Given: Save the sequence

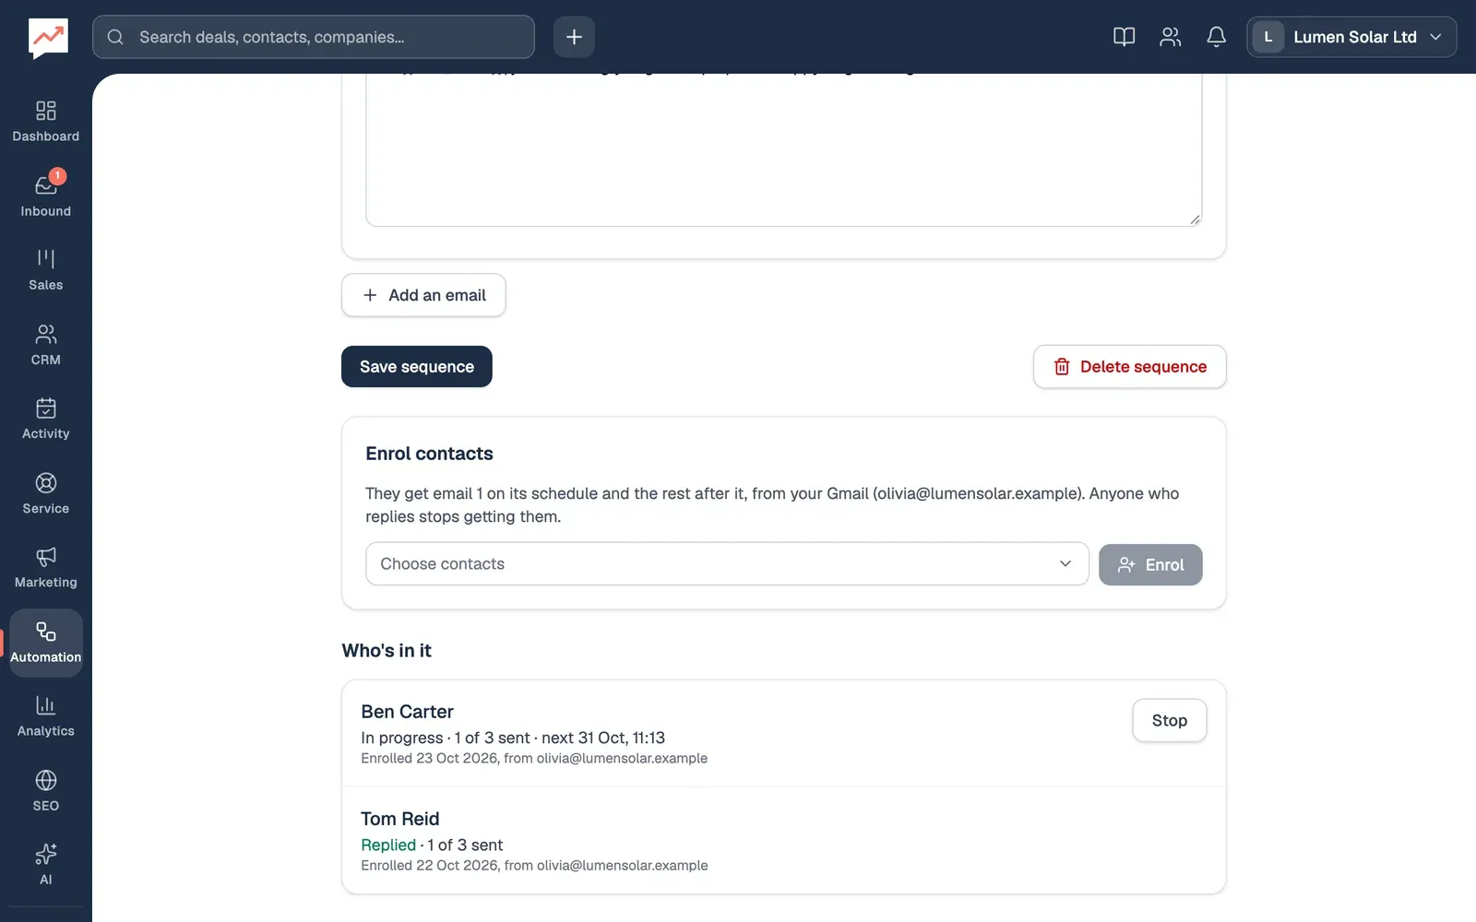Looking at the screenshot, I should click(417, 367).
